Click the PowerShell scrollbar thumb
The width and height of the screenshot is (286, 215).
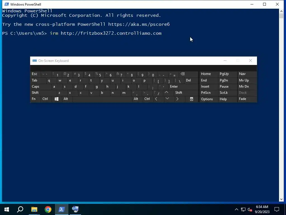[x=281, y=16]
